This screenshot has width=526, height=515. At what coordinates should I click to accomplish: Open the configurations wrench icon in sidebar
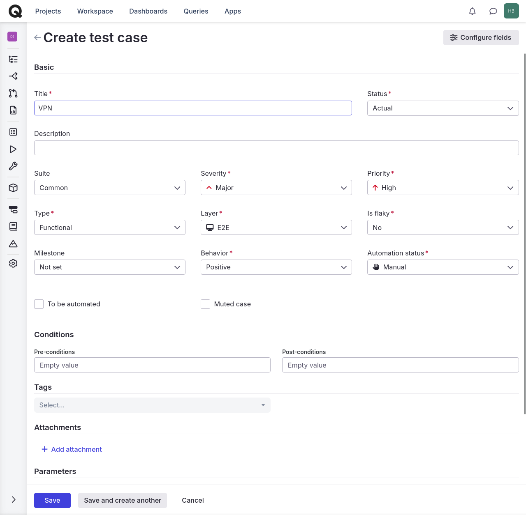coord(13,166)
